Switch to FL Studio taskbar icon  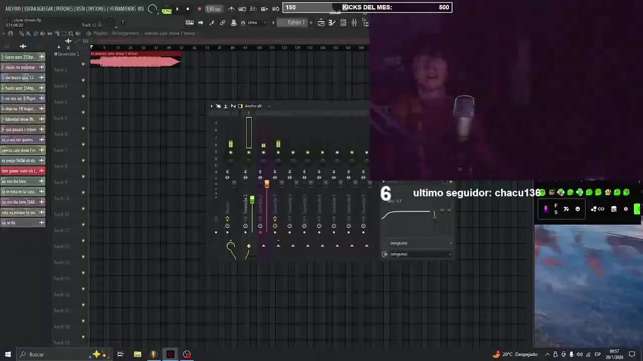[x=154, y=354]
